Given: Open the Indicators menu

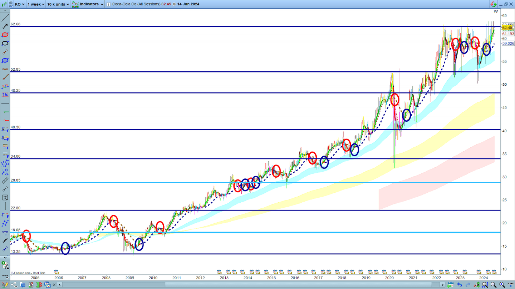Looking at the screenshot, I should (85, 4).
